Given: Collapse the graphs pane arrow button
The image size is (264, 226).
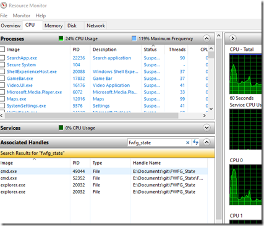Looking at the screenshot, I should pyautogui.click(x=232, y=38).
